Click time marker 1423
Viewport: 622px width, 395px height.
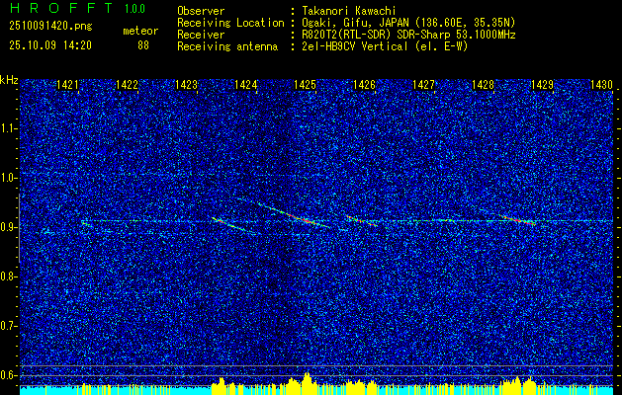(x=186, y=84)
